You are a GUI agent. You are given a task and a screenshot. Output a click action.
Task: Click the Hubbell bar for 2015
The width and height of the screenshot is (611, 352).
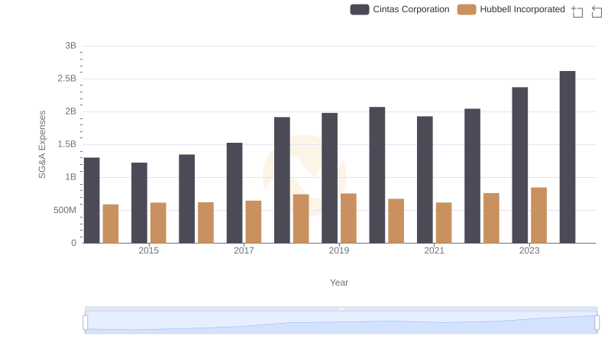158,223
